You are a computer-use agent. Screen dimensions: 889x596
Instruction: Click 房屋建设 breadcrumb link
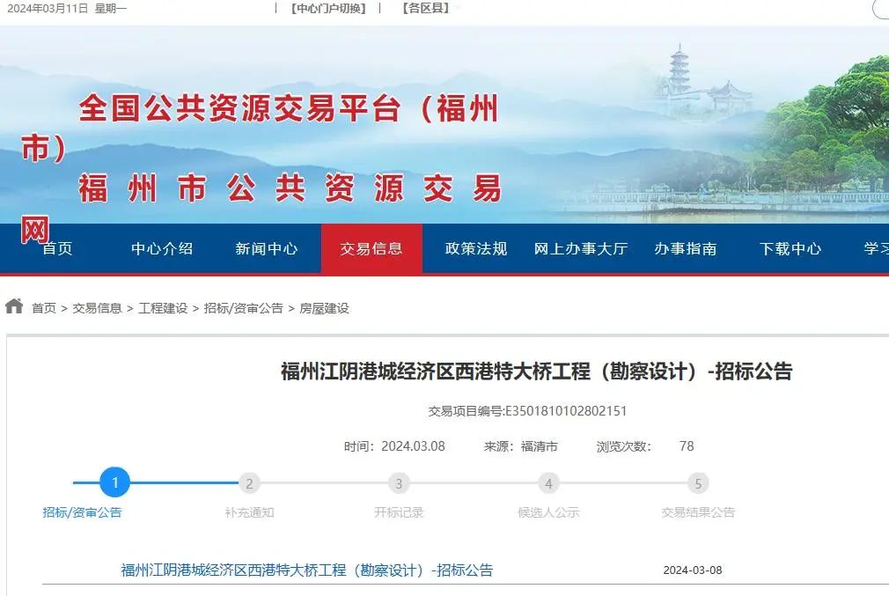click(x=325, y=308)
